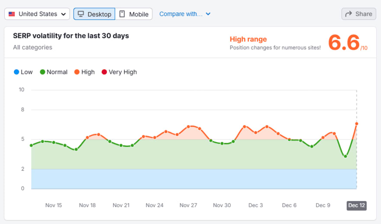This screenshot has width=381, height=224.
Task: Click the Nov 24 axis label
Action: point(155,205)
